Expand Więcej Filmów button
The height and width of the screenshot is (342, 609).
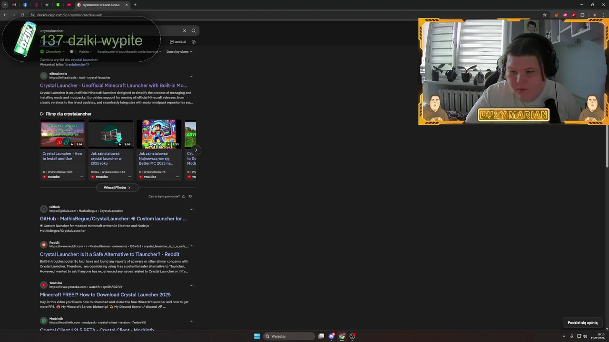coord(117,188)
